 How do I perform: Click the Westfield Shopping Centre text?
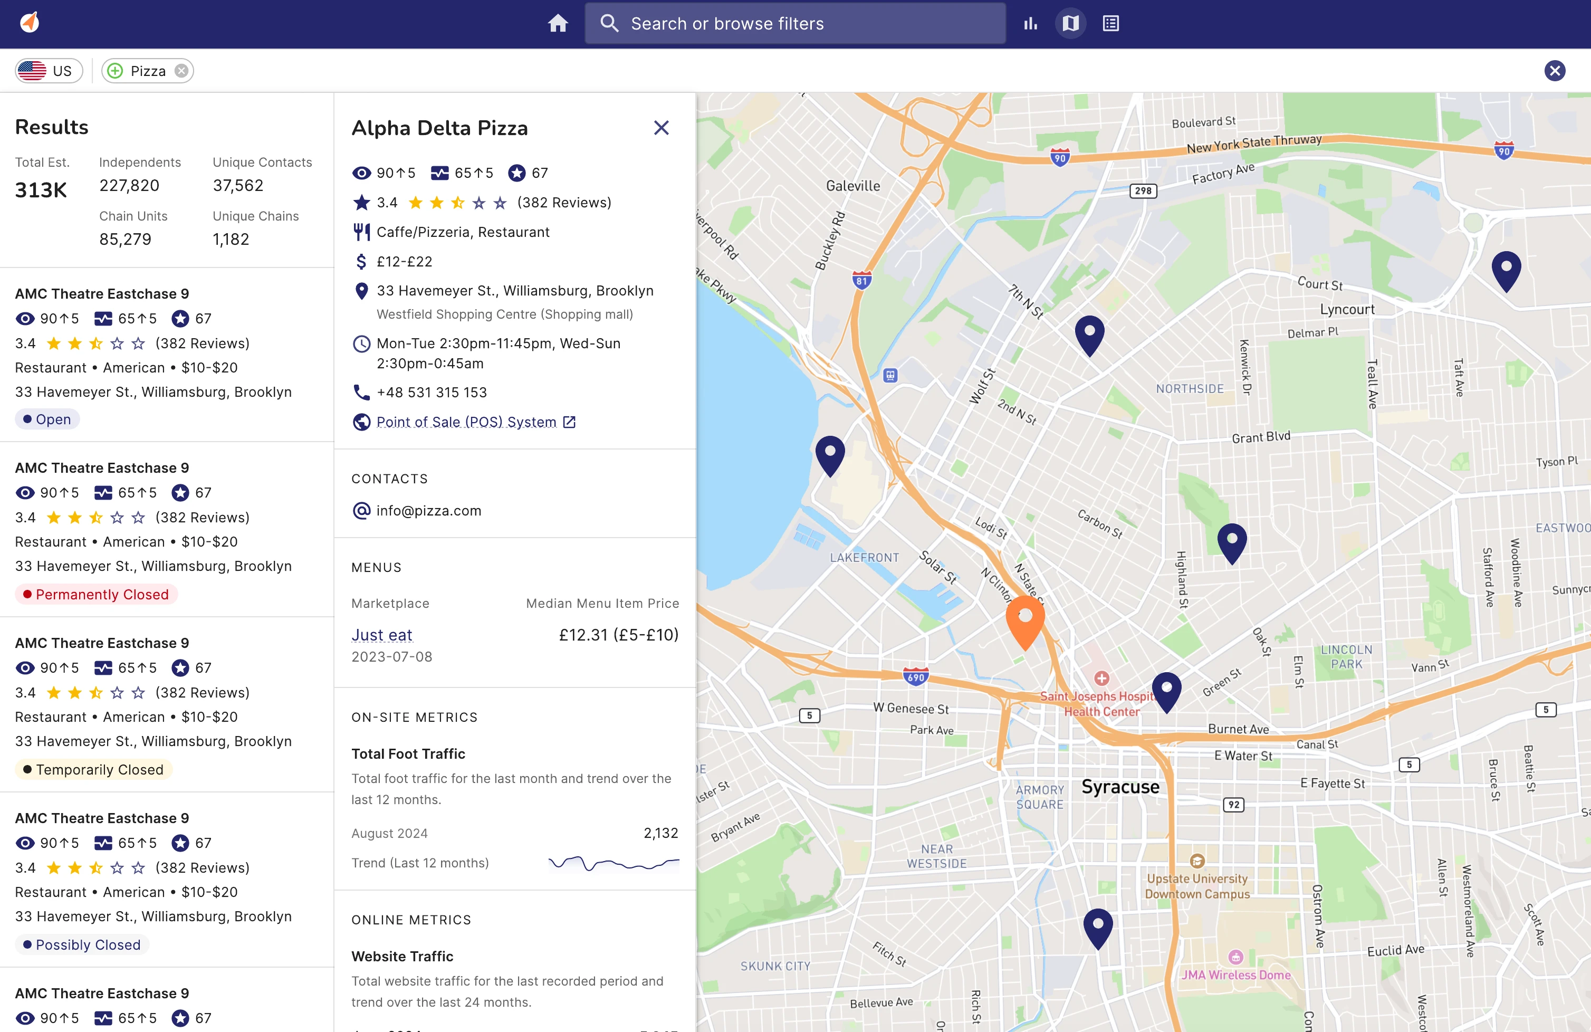(x=504, y=314)
